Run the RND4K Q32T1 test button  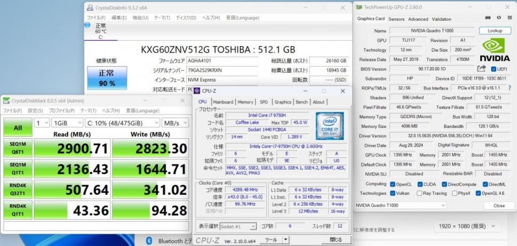point(18,189)
